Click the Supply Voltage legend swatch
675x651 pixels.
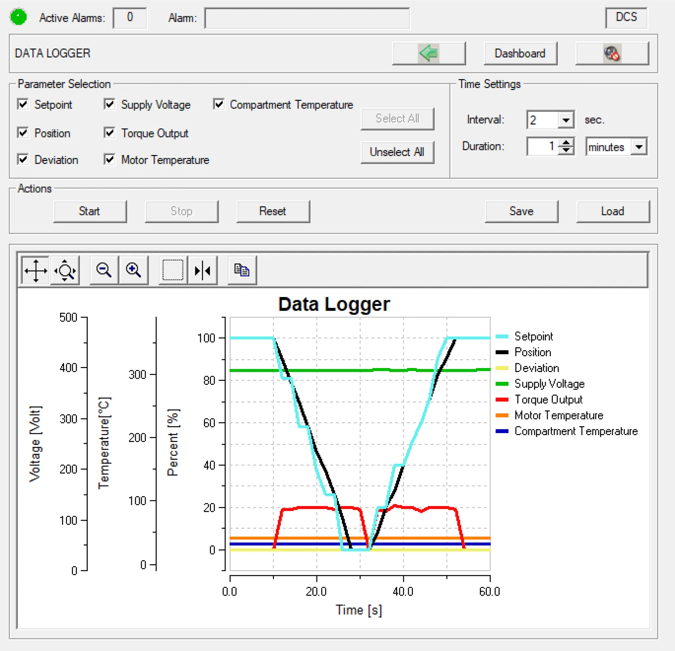[502, 384]
